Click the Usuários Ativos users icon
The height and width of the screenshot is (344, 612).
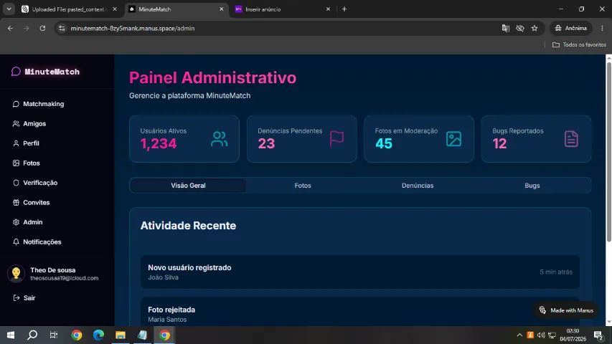tap(220, 139)
